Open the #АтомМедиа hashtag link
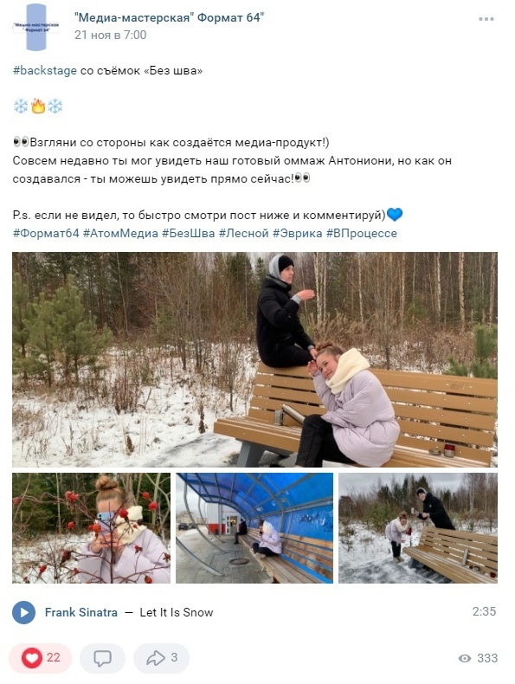The image size is (515, 684). click(120, 234)
